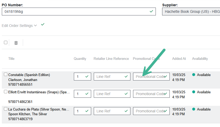Click green availability dot for La Cuchara row
This screenshot has width=220, height=127.
point(194,109)
